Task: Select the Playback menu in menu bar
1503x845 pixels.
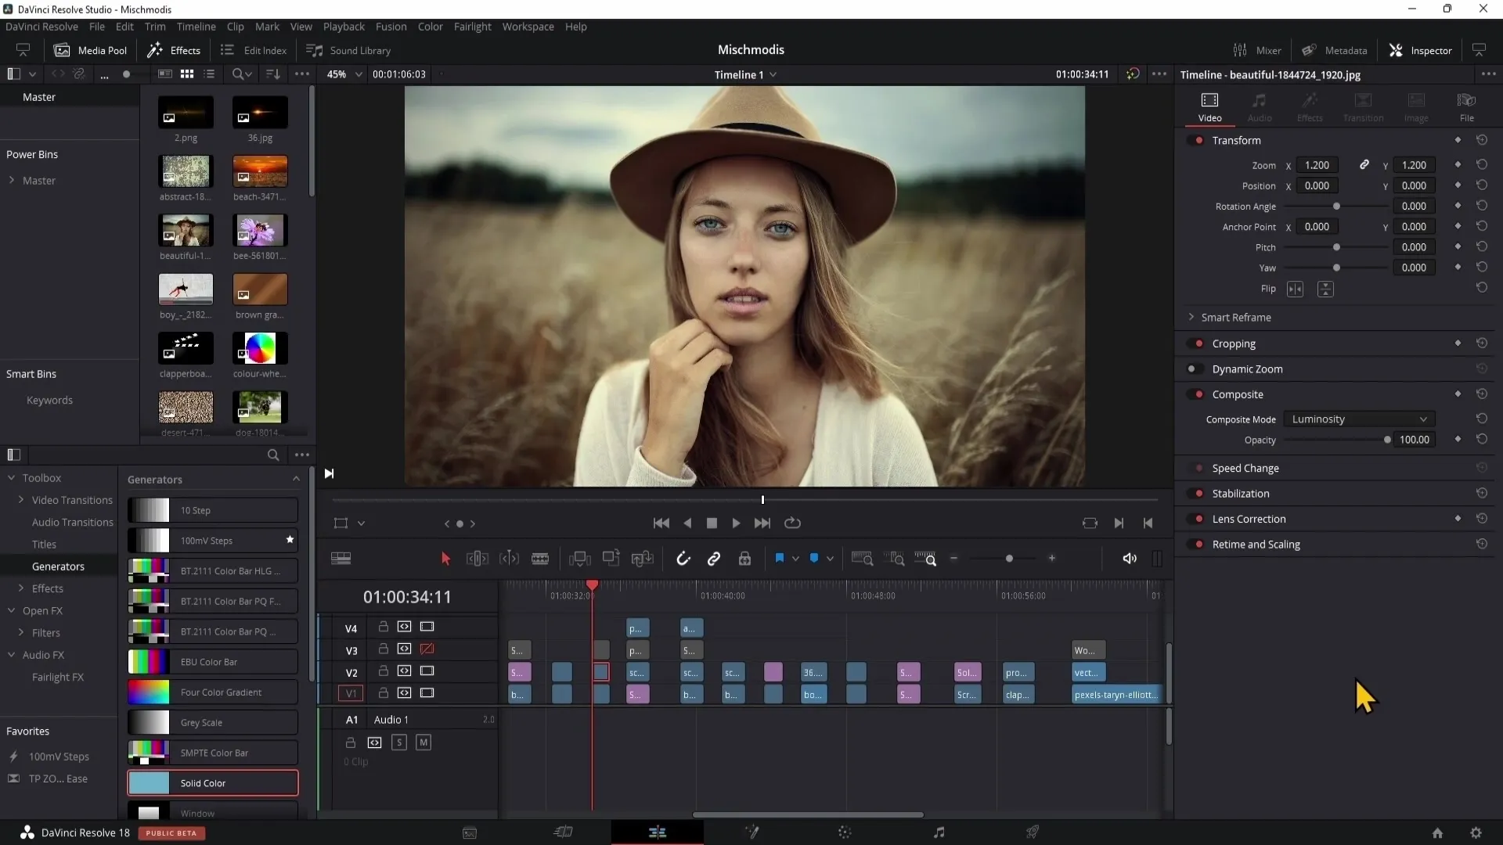Action: [344, 26]
